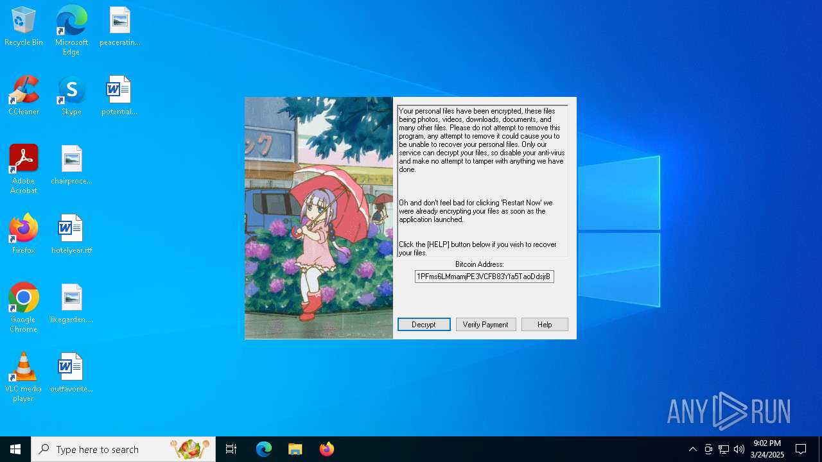Screen dimensions: 822x462
Task: Open the Recycle Bin desktop icon
Action: (24, 27)
